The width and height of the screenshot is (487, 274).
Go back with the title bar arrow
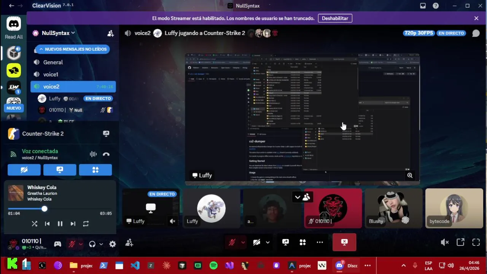pos(11,6)
